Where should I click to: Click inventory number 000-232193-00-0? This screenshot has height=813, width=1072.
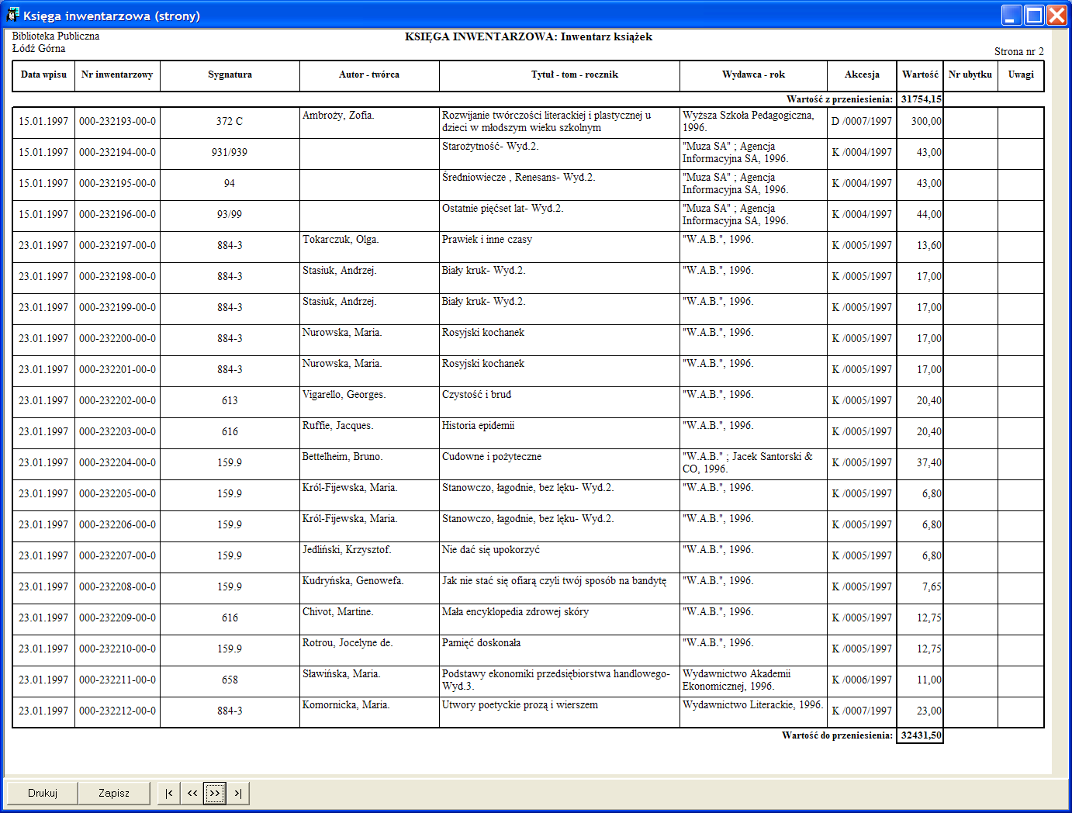117,122
